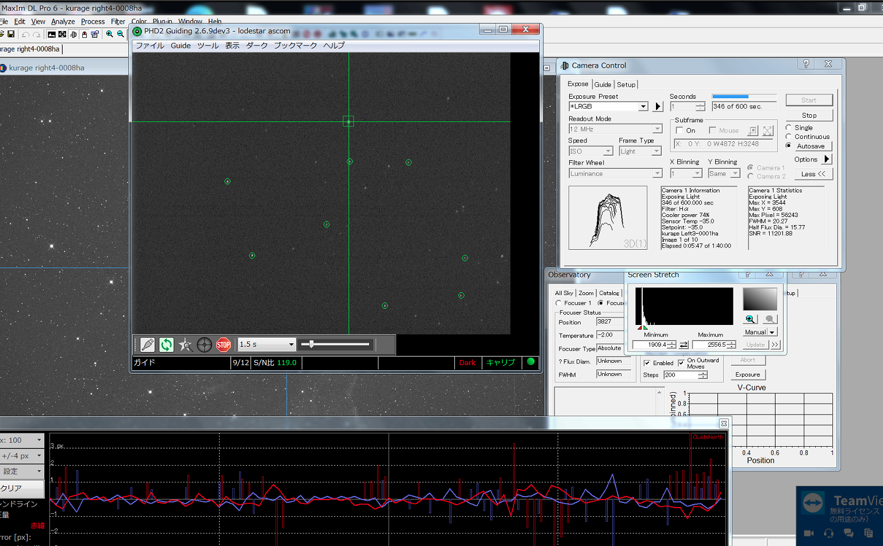Select the Continuous exposure radio button

click(789, 137)
